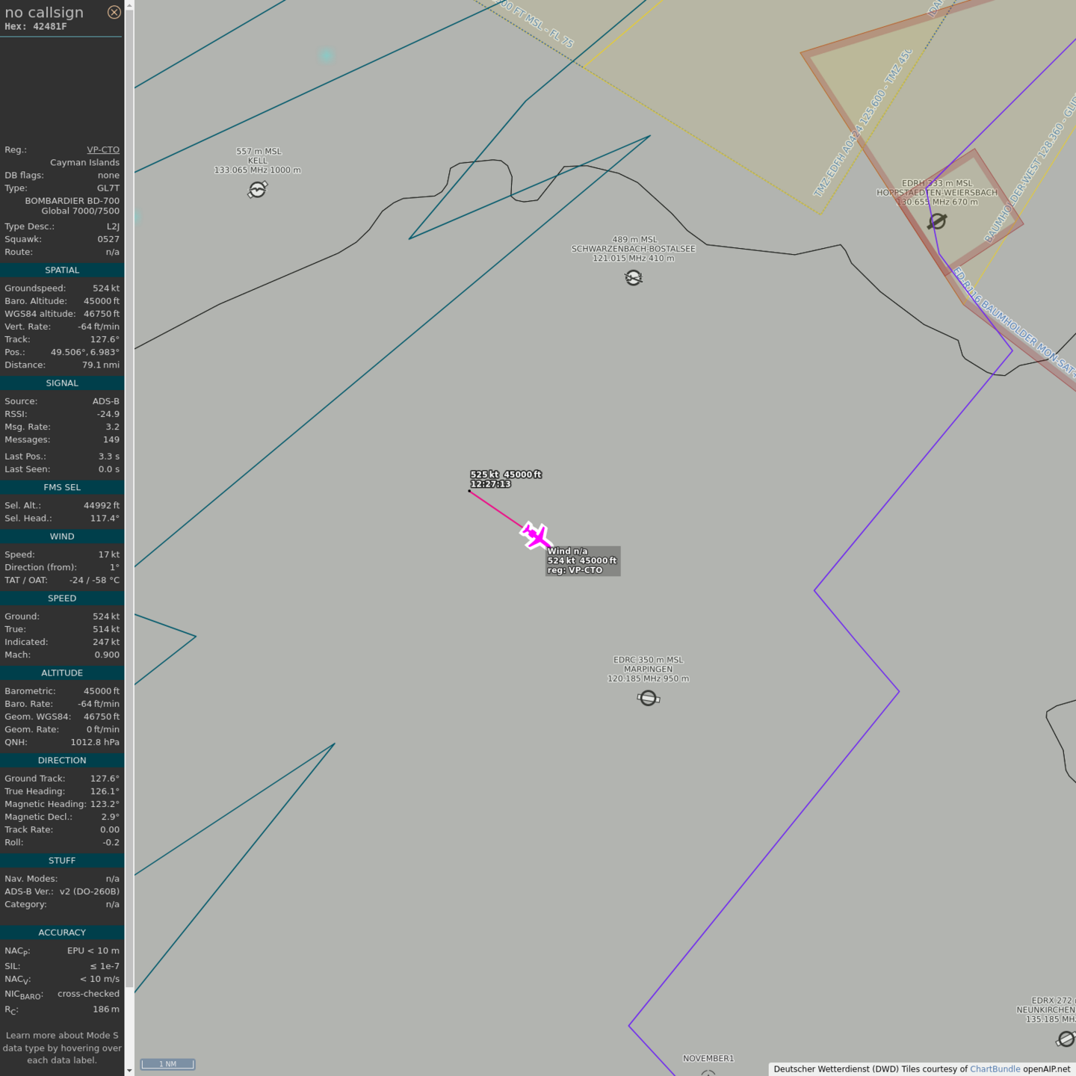Click the KELL glider airfield icon
This screenshot has height=1076, width=1076.
pyautogui.click(x=257, y=190)
